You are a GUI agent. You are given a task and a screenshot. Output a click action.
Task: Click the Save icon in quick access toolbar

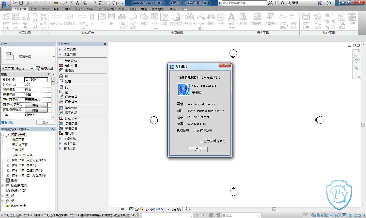tap(21, 3)
